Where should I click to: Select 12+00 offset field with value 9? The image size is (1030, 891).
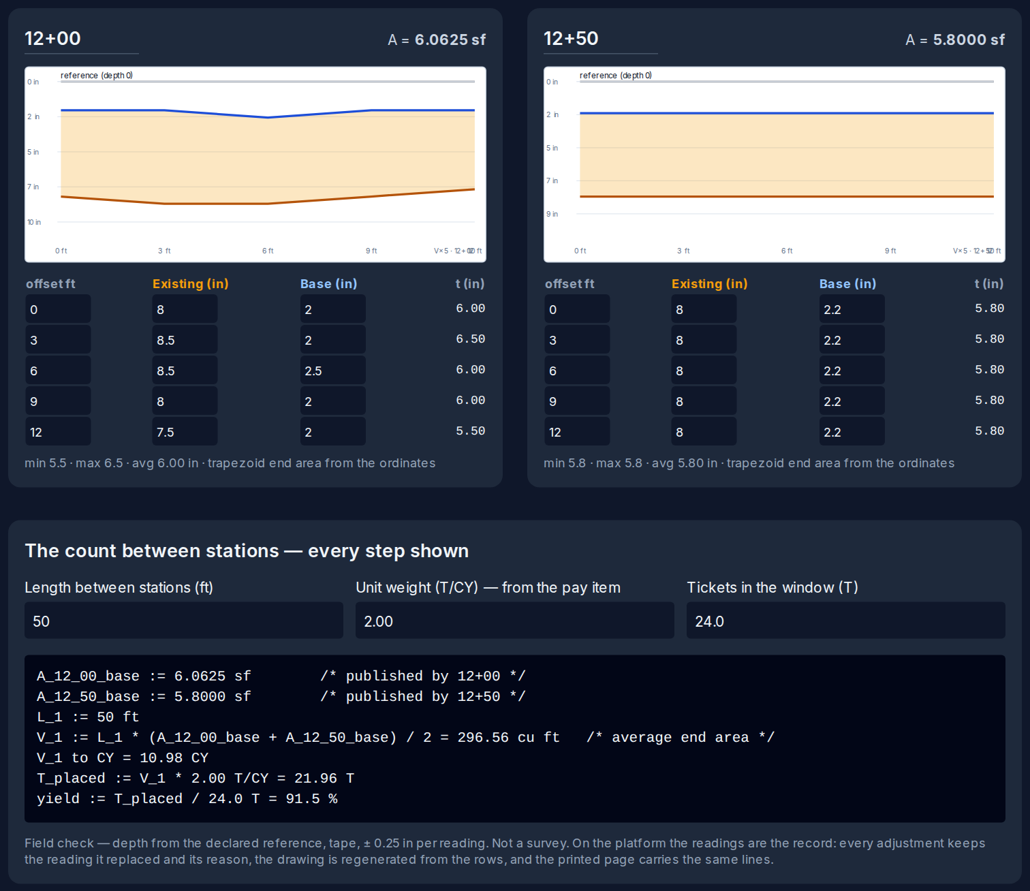pos(58,401)
